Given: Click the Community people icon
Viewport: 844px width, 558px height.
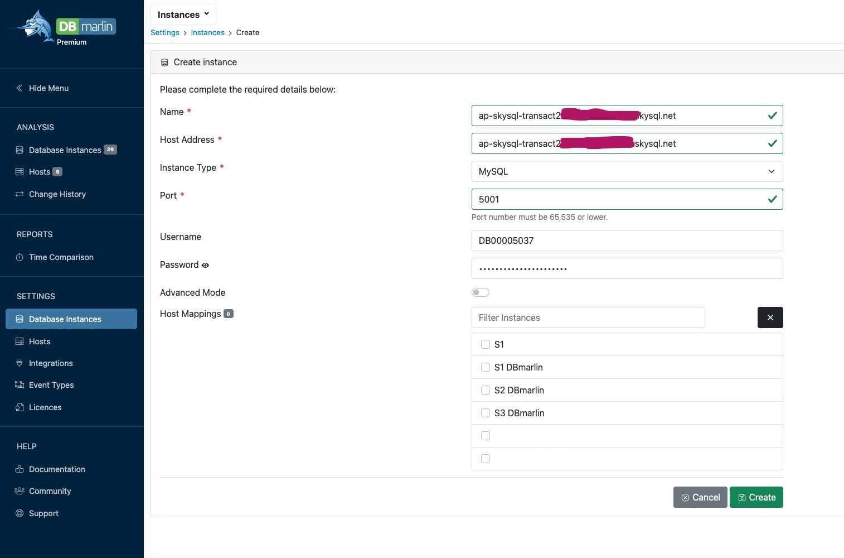Looking at the screenshot, I should point(20,491).
